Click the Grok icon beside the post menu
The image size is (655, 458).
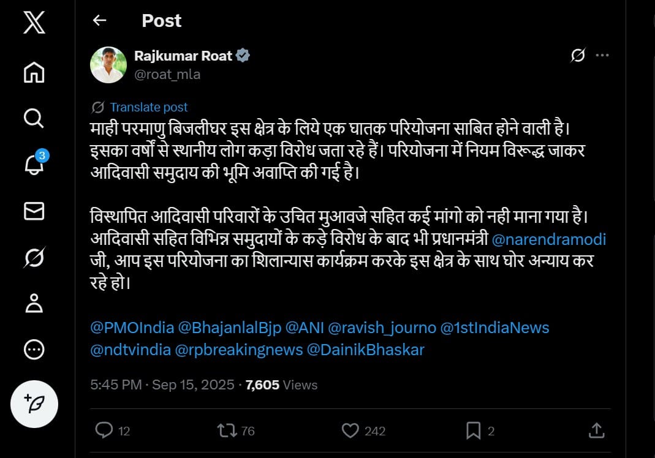point(577,56)
